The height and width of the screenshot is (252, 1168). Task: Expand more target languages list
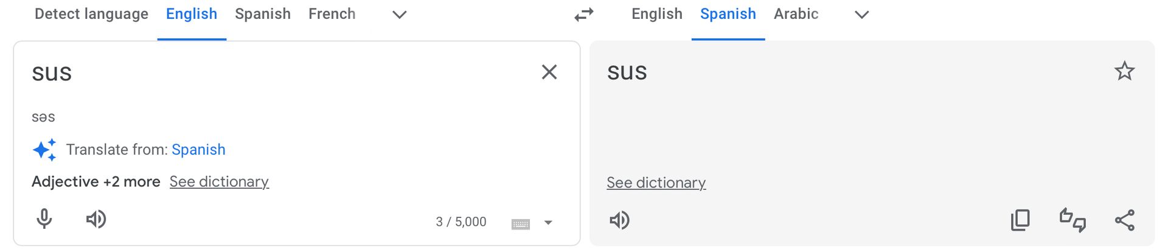pyautogui.click(x=861, y=14)
